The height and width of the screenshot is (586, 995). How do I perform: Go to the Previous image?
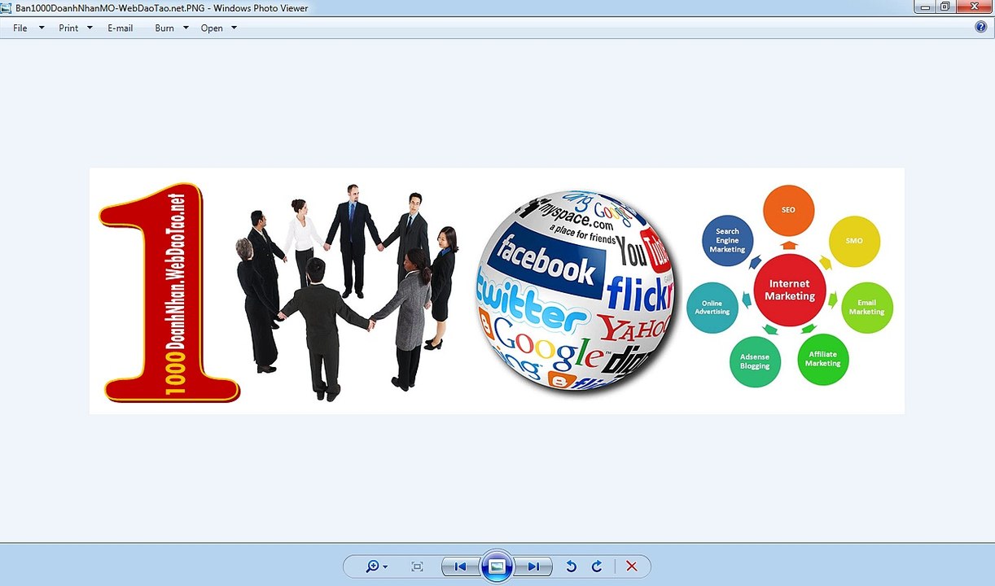460,566
